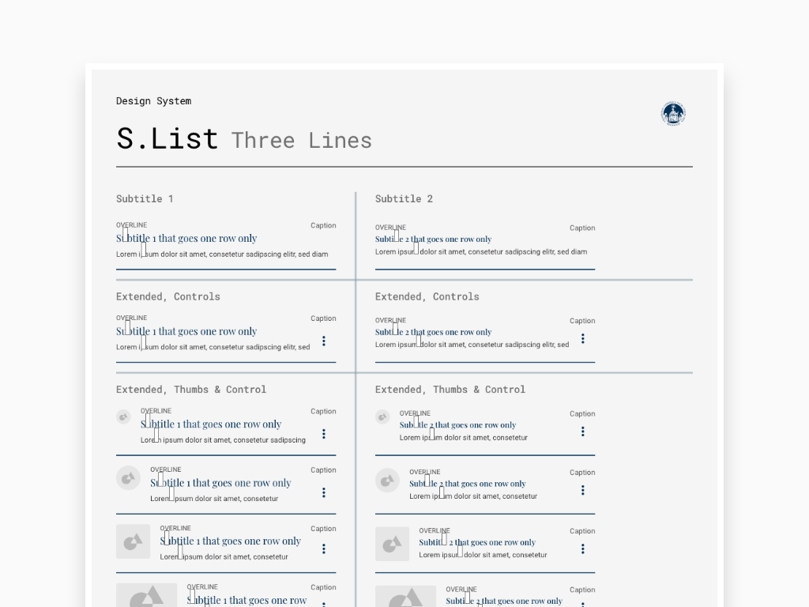Open more options beside Subtitle 2 smallest round avatar item
The image size is (809, 607).
(x=583, y=432)
